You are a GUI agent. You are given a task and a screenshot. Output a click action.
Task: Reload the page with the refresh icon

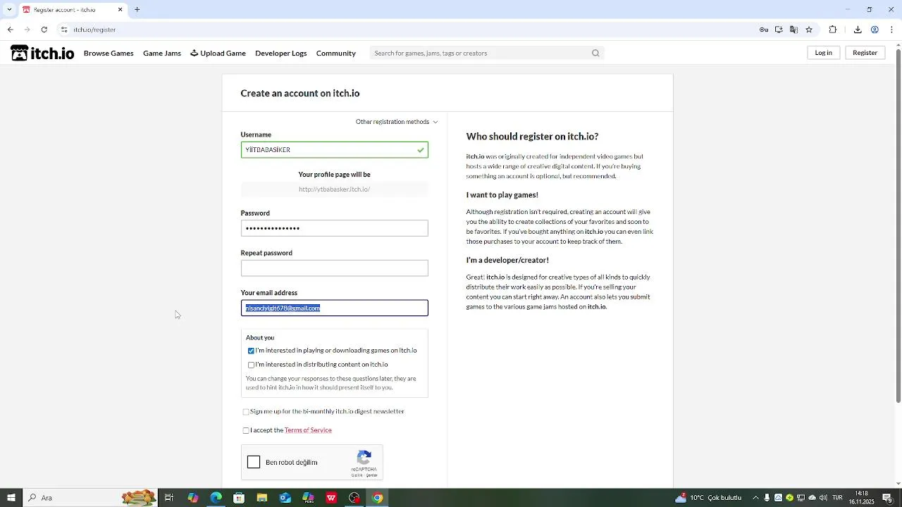click(44, 30)
